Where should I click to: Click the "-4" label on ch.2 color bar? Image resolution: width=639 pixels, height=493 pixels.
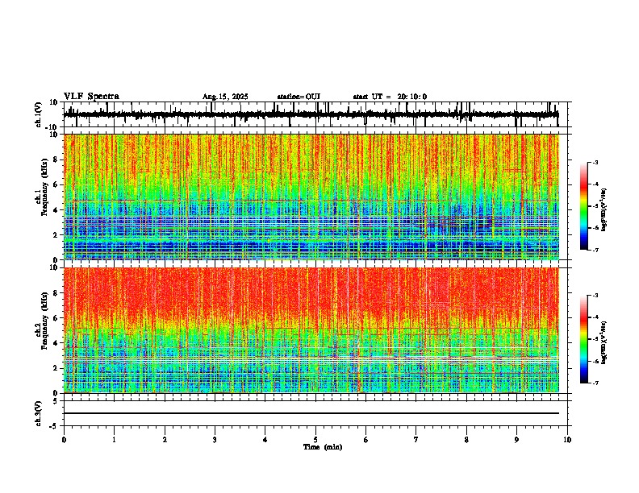point(595,317)
